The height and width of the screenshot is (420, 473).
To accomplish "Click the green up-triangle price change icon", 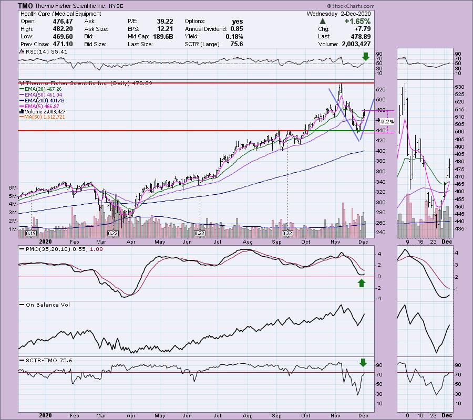I will [x=323, y=22].
